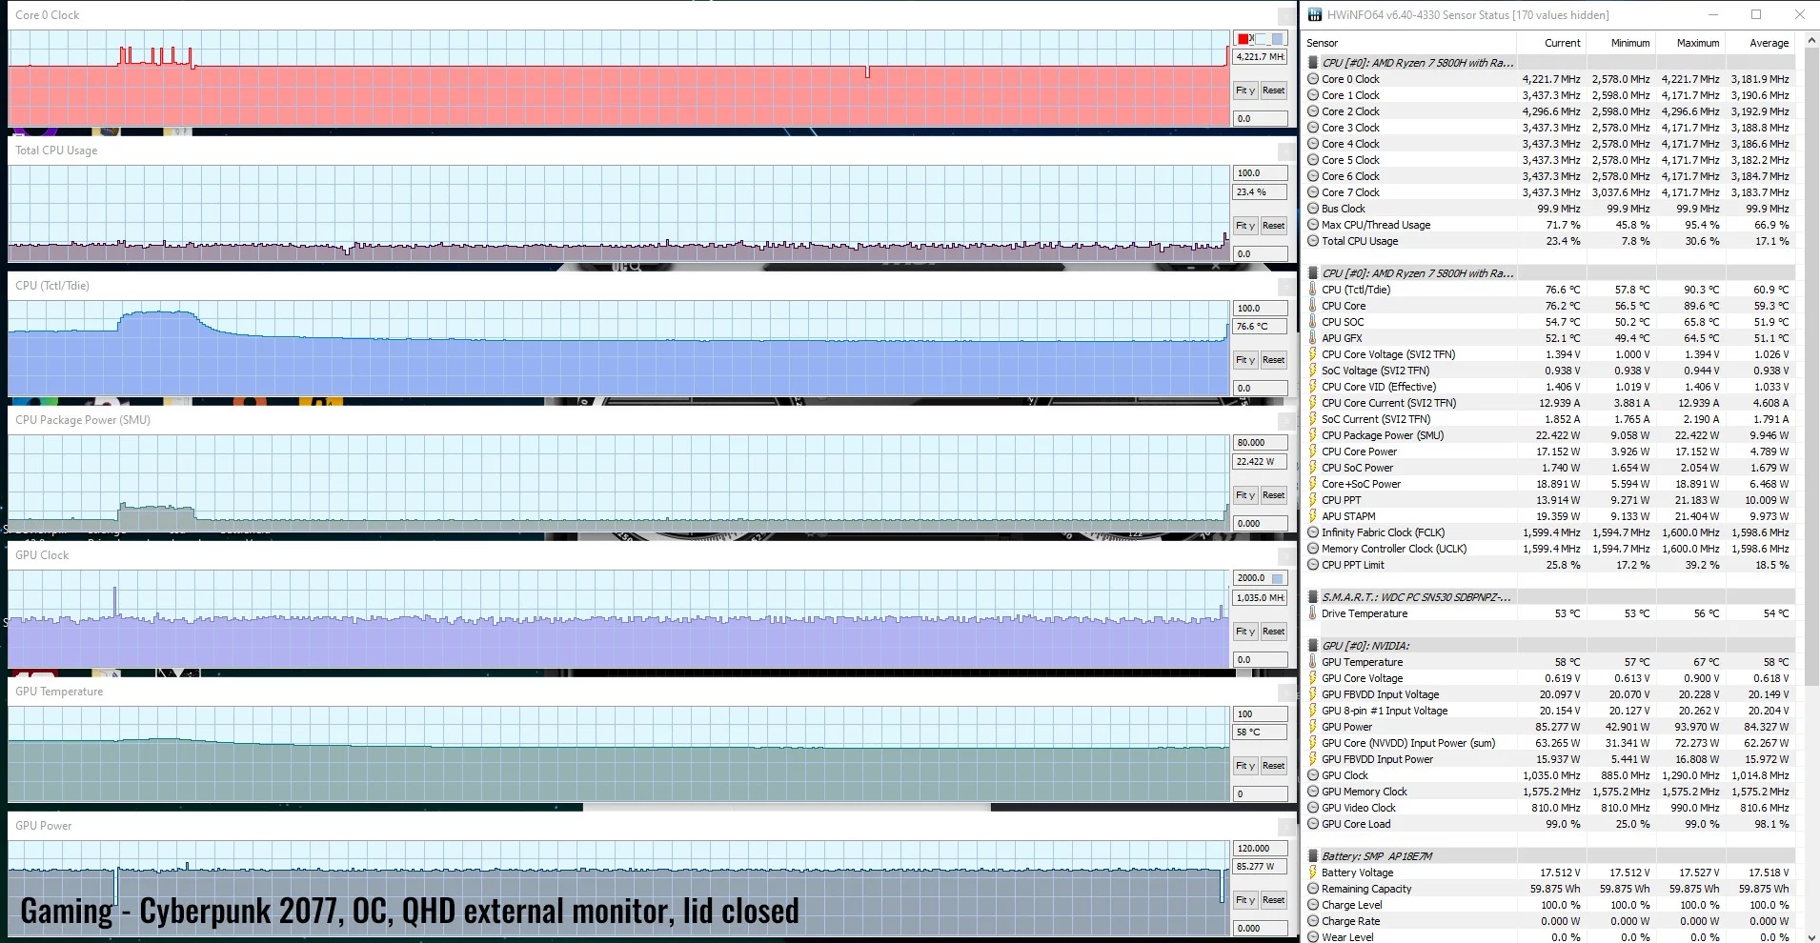Click the lightning icon beside Battery Voltage
This screenshot has height=943, width=1820.
(x=1313, y=873)
